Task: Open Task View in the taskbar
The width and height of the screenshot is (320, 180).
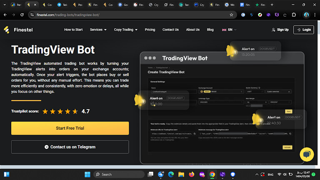Action: [x=150, y=174]
